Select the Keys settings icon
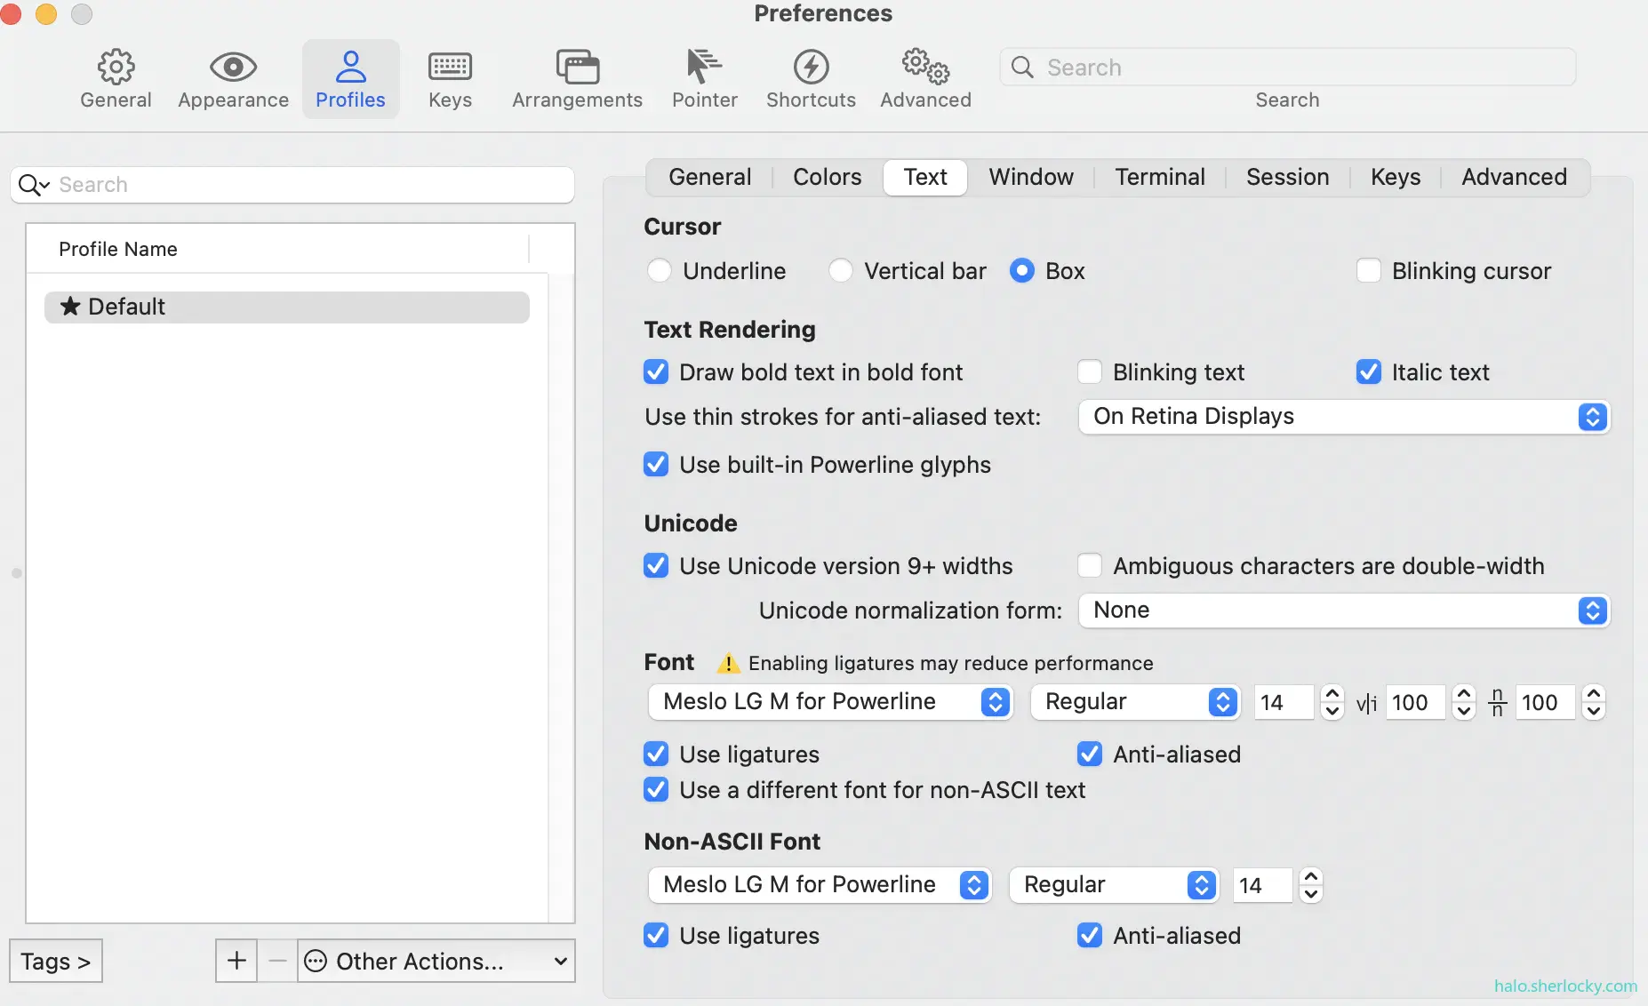The height and width of the screenshot is (1006, 1648). click(450, 78)
